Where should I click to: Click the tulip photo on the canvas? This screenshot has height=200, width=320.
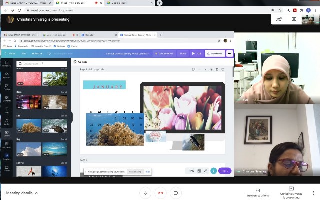182,108
